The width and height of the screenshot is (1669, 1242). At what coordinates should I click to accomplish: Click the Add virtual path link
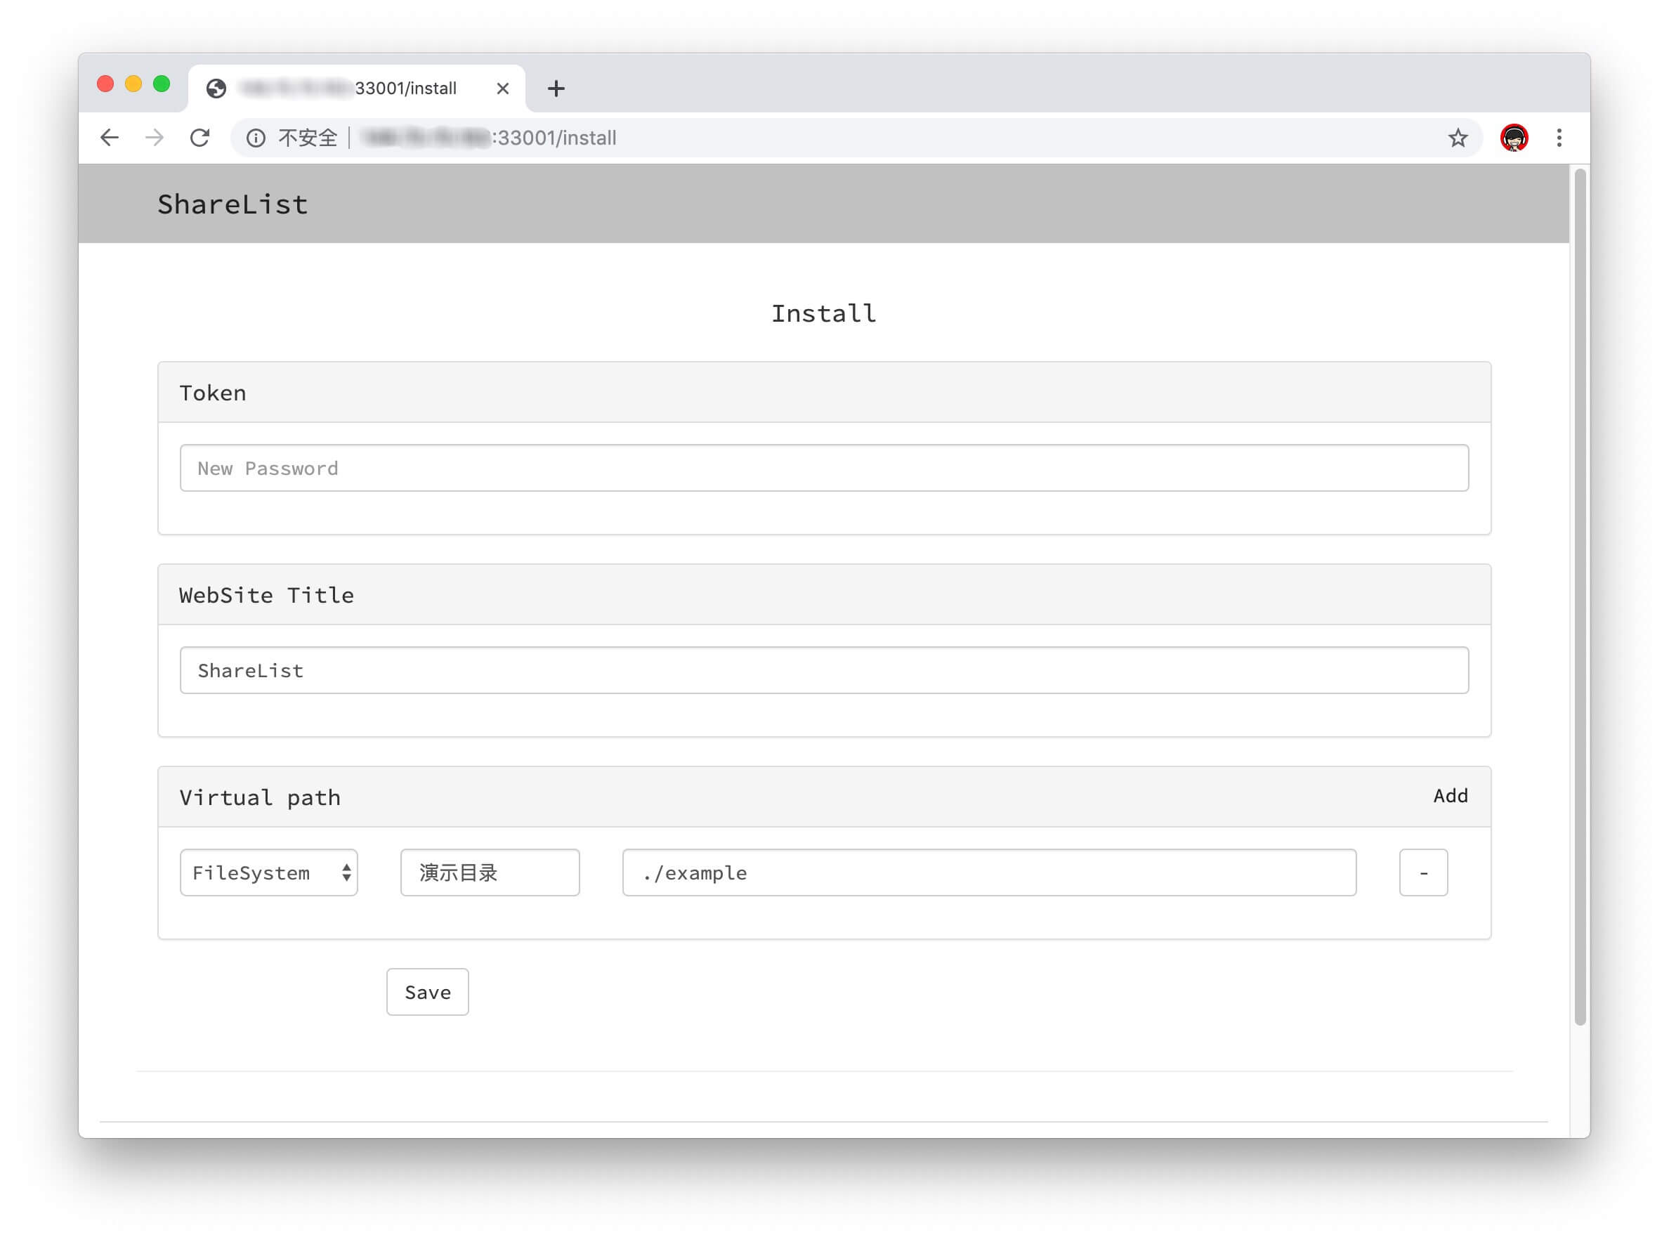(1451, 795)
